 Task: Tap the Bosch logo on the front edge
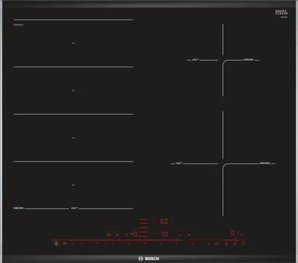(149, 258)
